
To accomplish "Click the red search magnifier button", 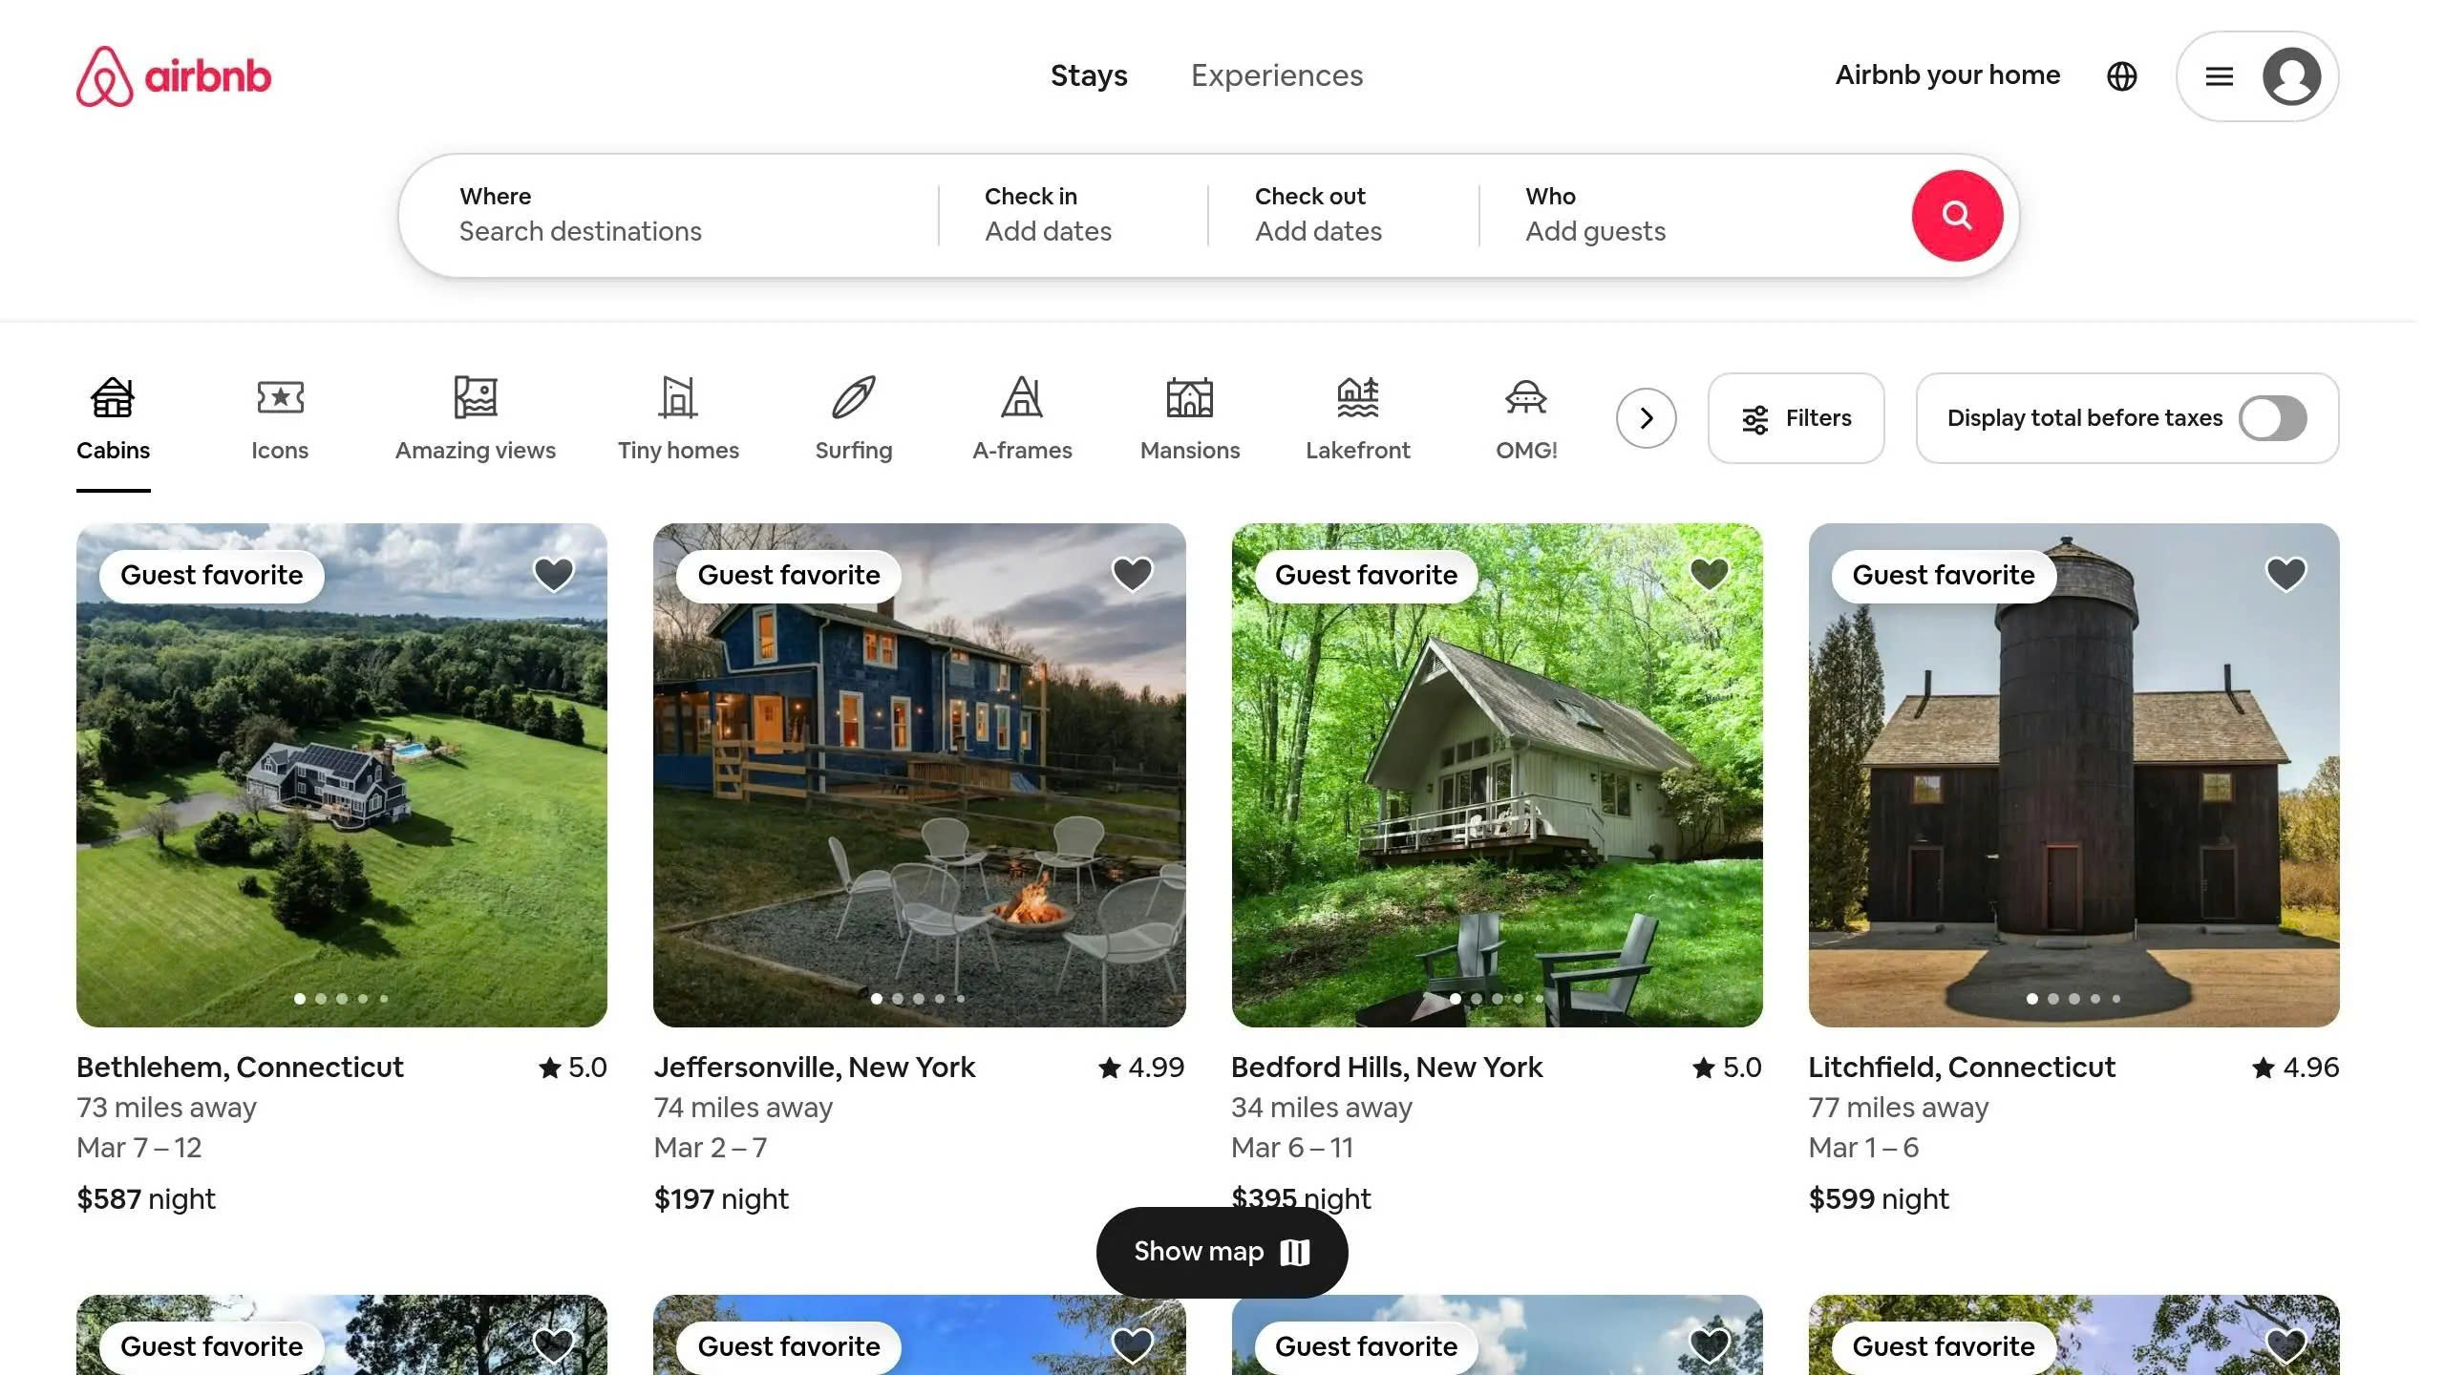I will pos(1956,216).
